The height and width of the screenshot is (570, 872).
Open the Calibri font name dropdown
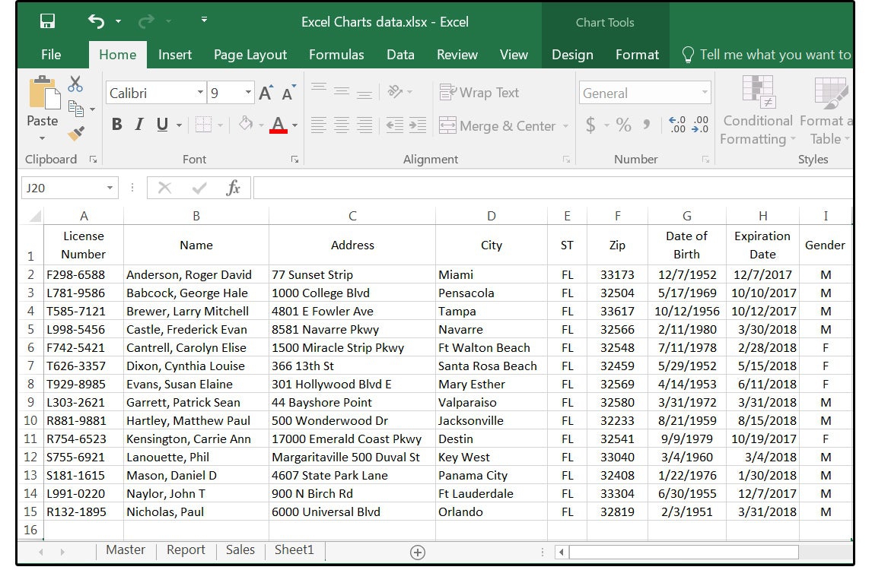200,93
